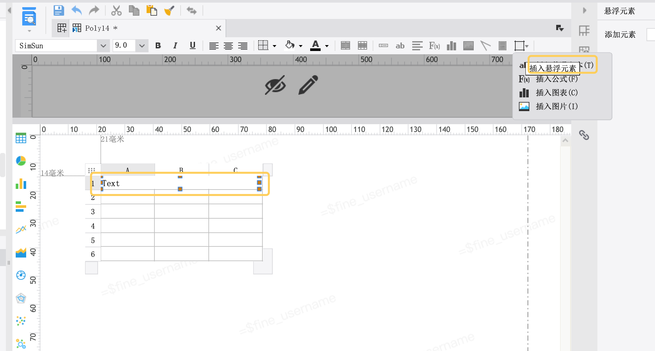The image size is (655, 351).
Task: Click the bar chart insert icon in toolbar
Action: tap(451, 45)
